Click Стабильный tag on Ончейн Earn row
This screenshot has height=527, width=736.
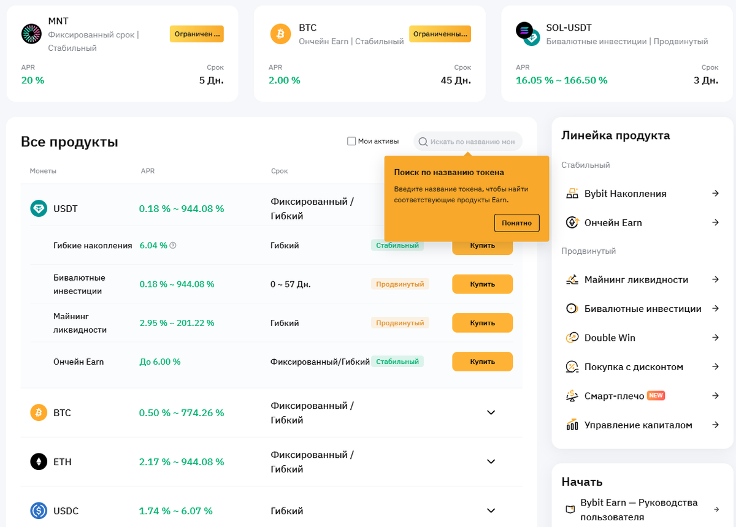397,362
